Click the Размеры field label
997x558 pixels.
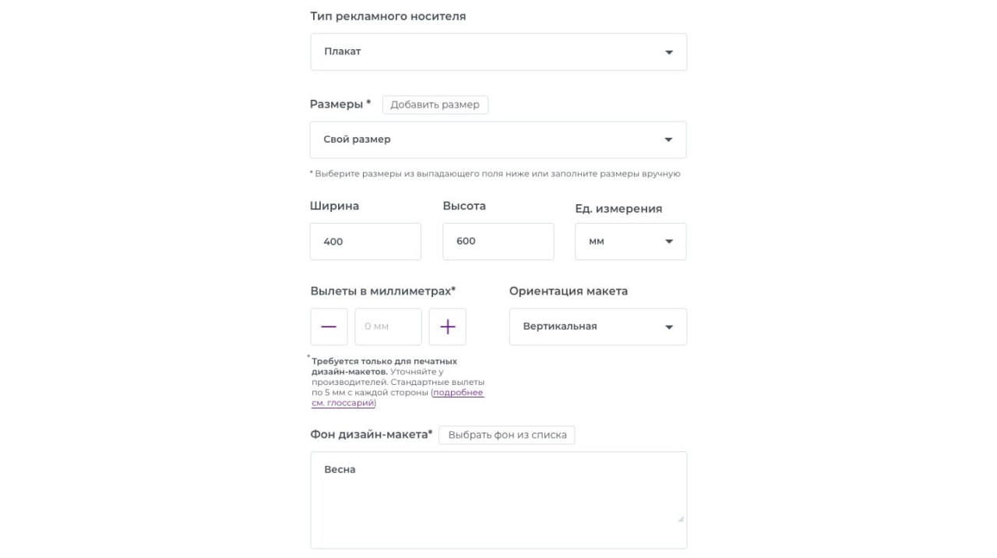click(336, 104)
